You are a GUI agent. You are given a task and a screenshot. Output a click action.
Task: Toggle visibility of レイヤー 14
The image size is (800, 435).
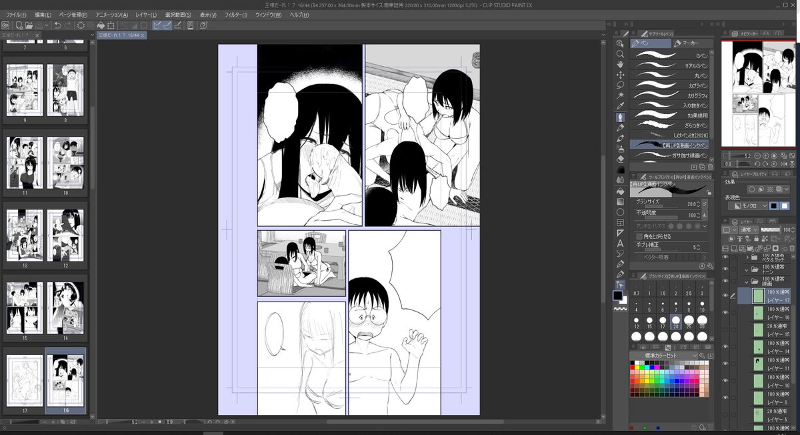725,347
